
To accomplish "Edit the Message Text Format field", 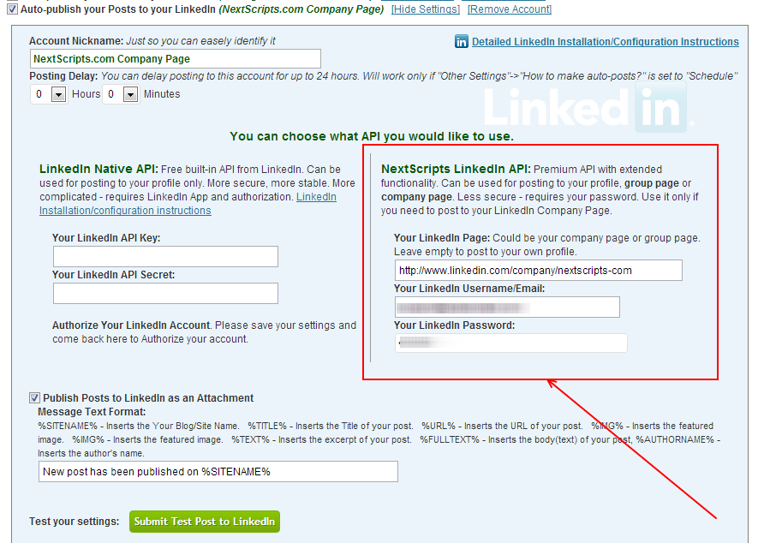I will coord(218,471).
